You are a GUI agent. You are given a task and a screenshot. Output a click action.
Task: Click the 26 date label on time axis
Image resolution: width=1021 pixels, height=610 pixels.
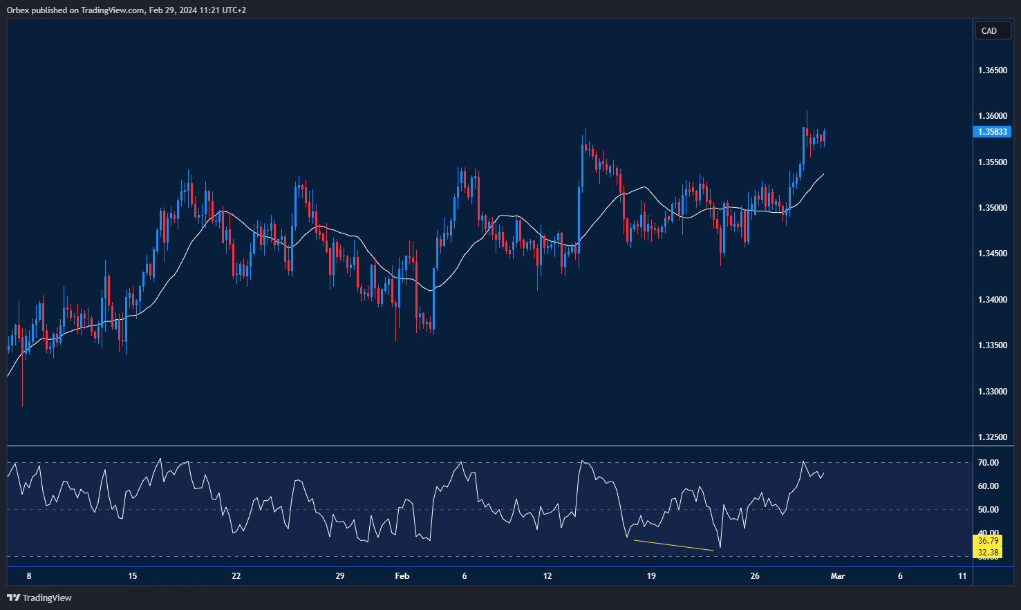point(755,576)
